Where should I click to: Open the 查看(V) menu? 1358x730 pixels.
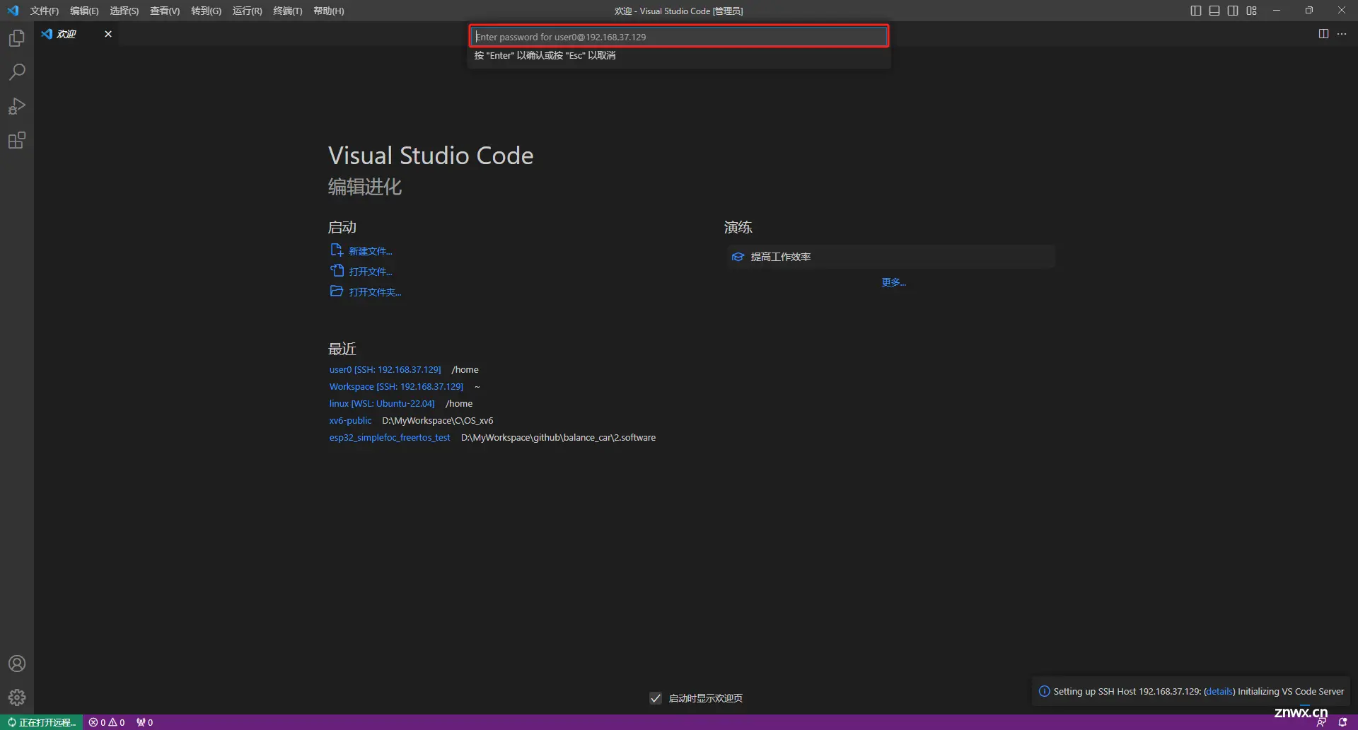(x=165, y=11)
